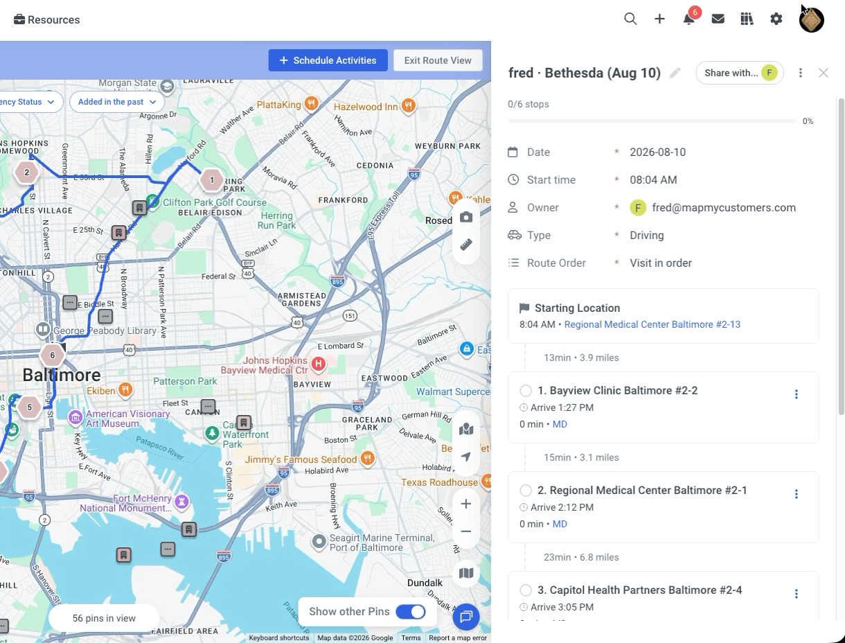Click the 0/6 stops text
This screenshot has height=643, width=845.
tap(528, 105)
